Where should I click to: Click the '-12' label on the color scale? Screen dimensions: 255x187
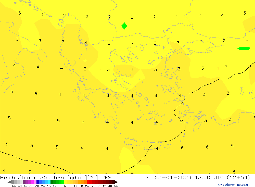[x=54, y=186]
